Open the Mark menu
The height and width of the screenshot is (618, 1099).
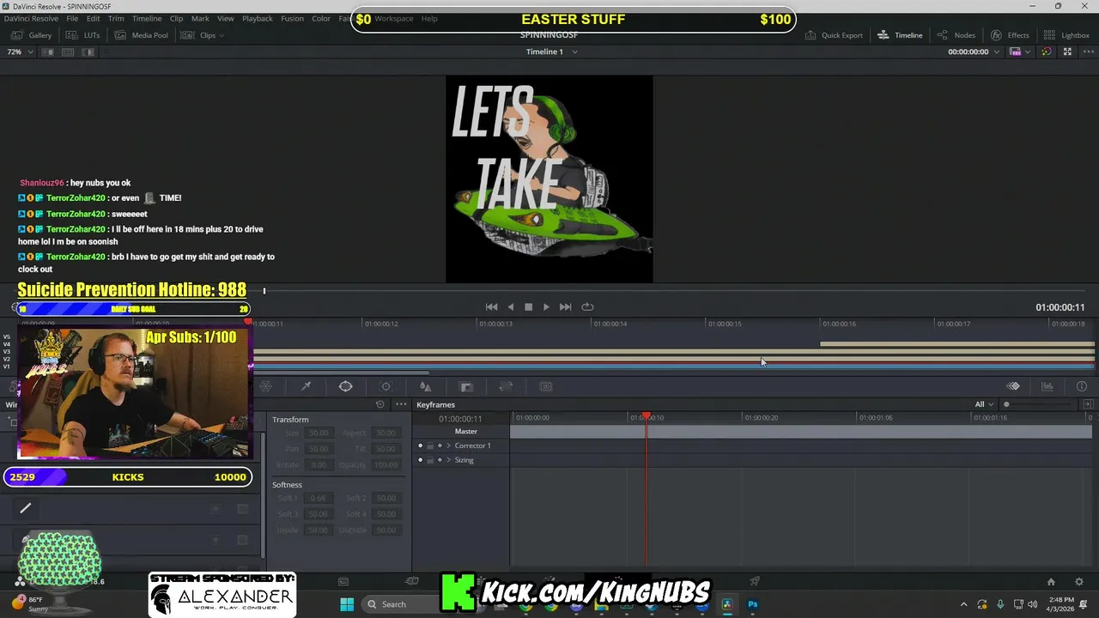click(x=200, y=18)
